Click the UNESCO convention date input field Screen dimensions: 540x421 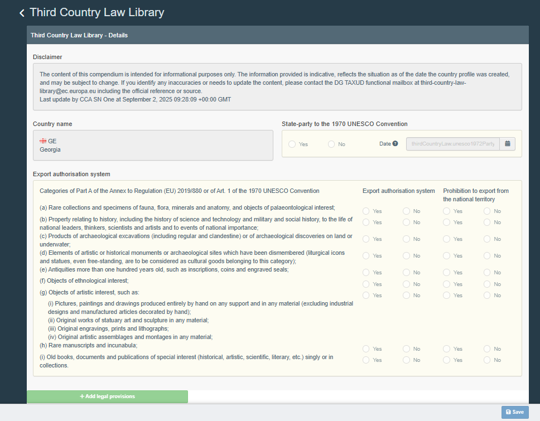[452, 144]
